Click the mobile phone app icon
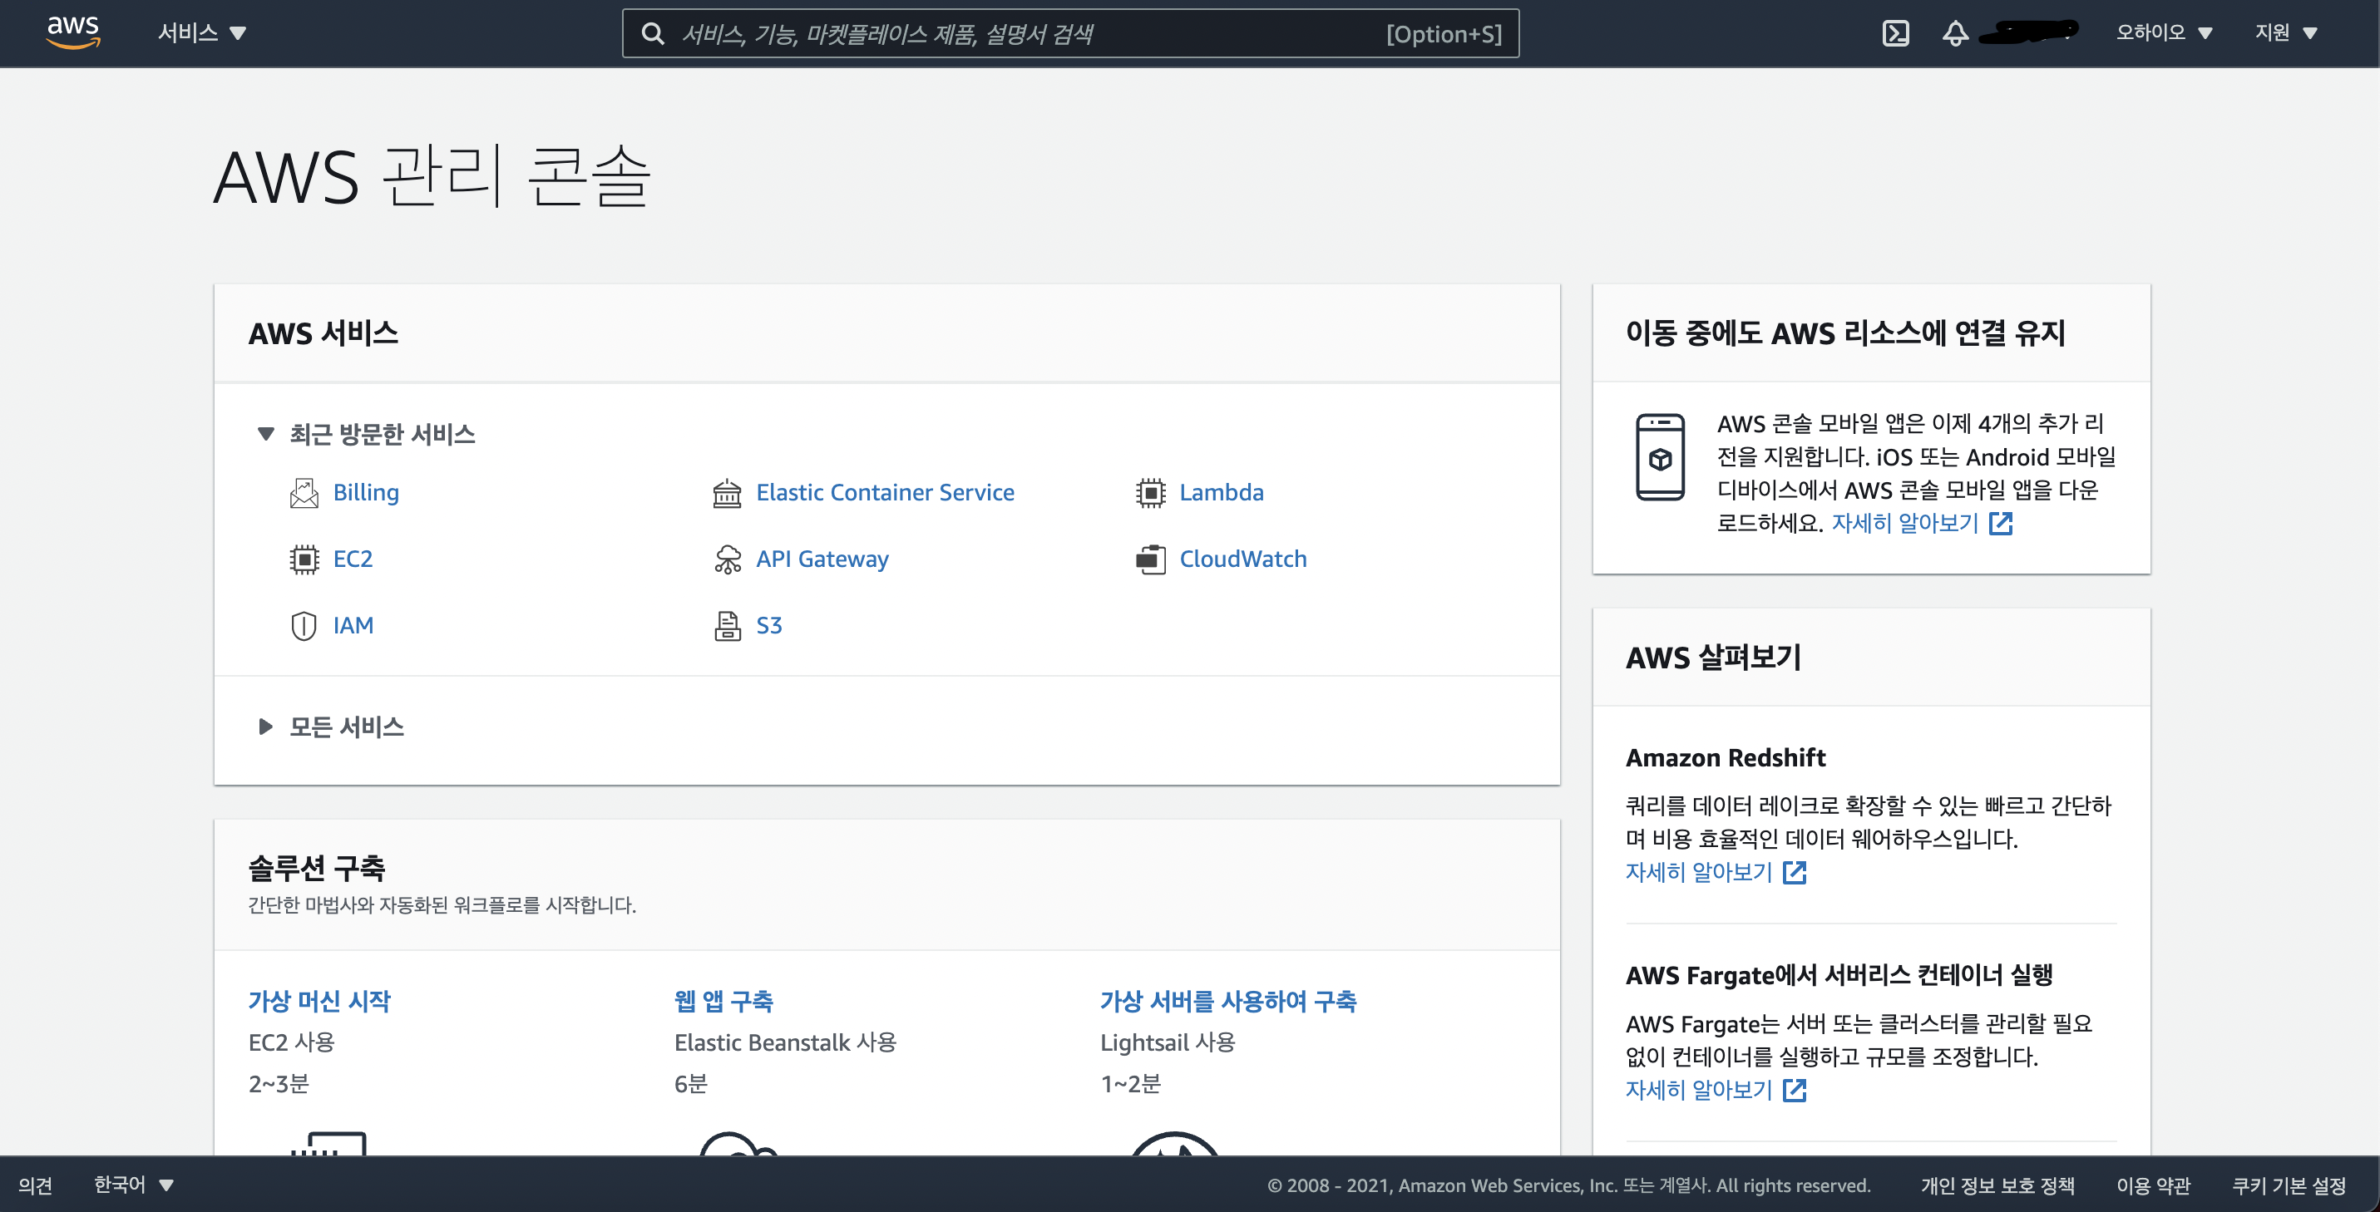2380x1212 pixels. [x=1661, y=457]
